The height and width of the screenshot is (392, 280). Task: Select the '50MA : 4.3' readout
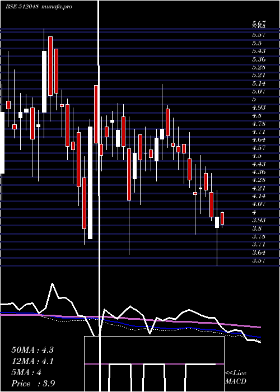click(x=32, y=349)
